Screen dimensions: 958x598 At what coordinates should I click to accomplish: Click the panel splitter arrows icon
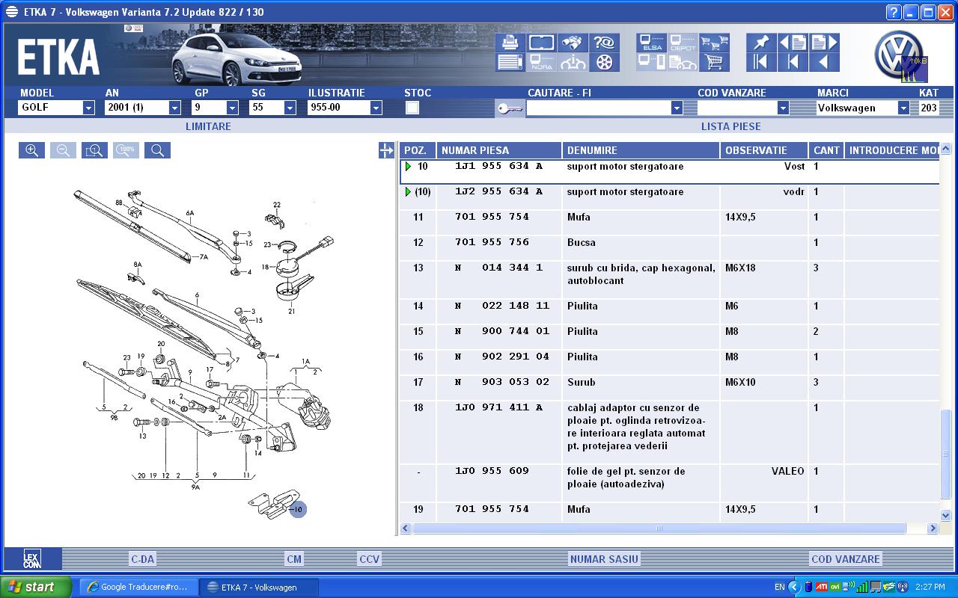click(x=386, y=150)
